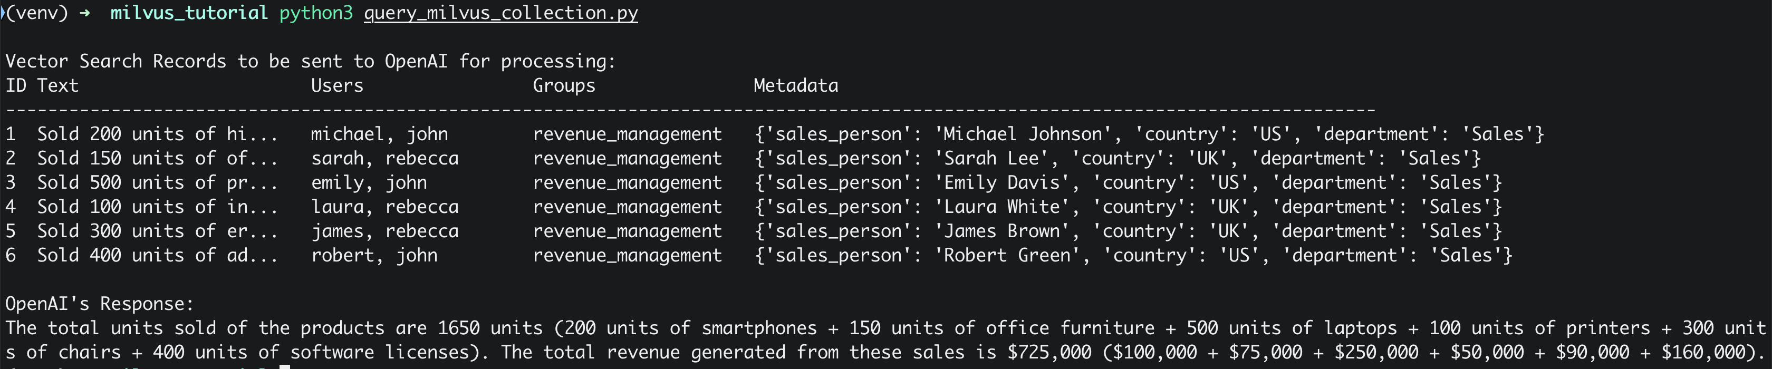1772x369 pixels.
Task: Click the python3 command text
Action: [316, 14]
